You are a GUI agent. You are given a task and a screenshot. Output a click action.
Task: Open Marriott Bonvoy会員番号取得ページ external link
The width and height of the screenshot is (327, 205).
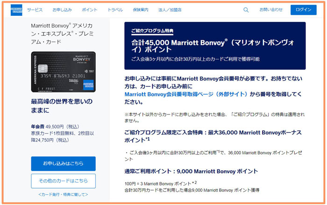coord(186,94)
